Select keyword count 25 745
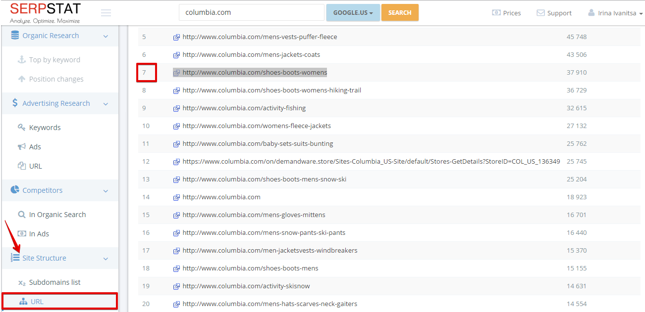 tap(577, 162)
